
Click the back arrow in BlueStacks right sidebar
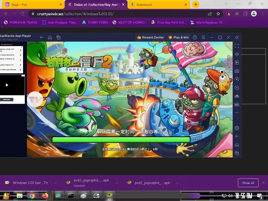coord(237,136)
